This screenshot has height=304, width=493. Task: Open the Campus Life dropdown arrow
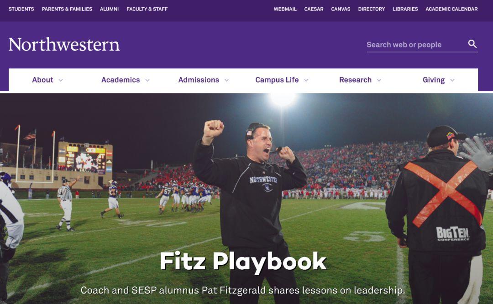click(306, 80)
